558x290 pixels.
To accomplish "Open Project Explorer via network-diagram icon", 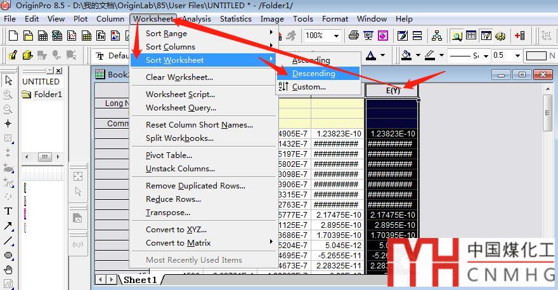I will (437, 36).
